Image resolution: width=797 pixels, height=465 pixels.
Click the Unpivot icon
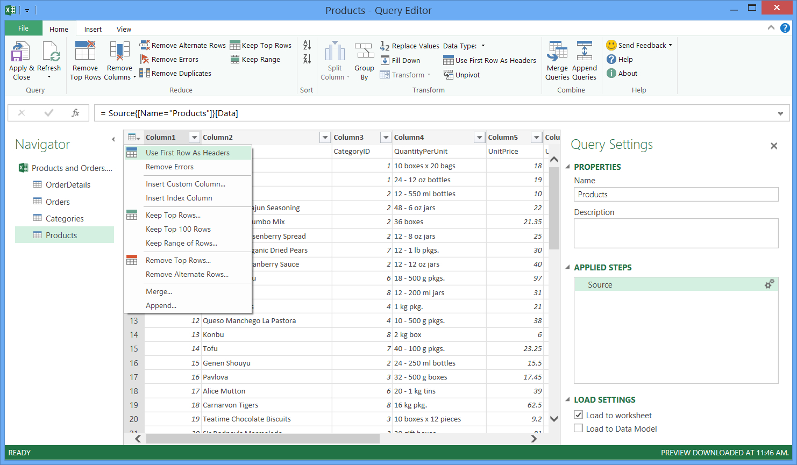461,75
